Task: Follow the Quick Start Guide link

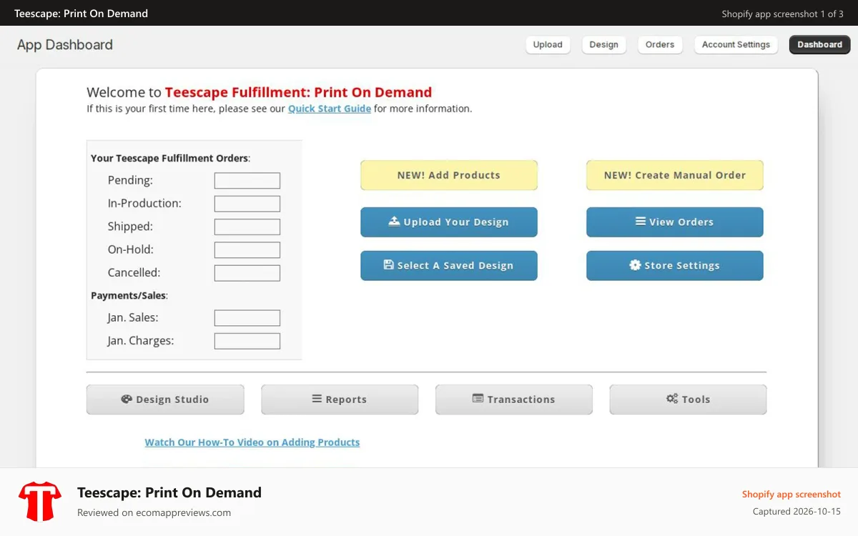Action: click(330, 109)
